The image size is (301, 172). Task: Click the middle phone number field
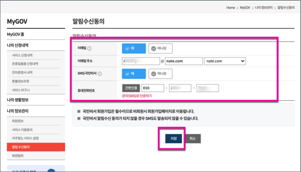[x=180, y=88]
